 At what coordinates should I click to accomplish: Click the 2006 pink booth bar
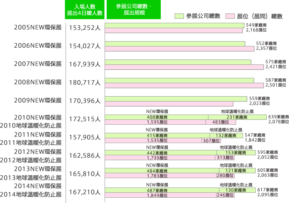(x=180, y=49)
